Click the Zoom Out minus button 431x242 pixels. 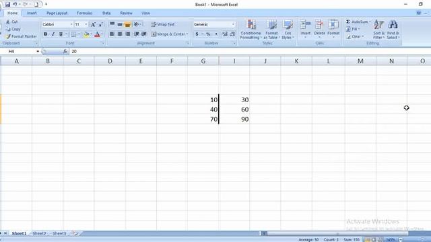pos(401,239)
